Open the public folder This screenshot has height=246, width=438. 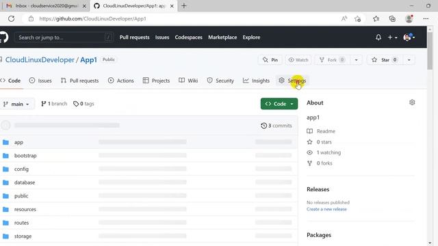coord(21,196)
